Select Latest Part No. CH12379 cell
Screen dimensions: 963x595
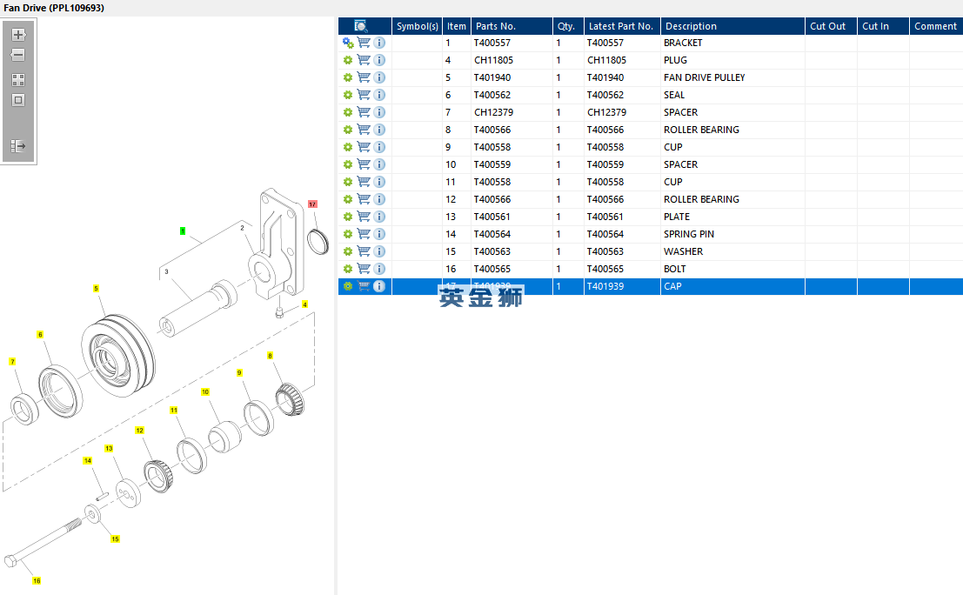click(x=622, y=112)
